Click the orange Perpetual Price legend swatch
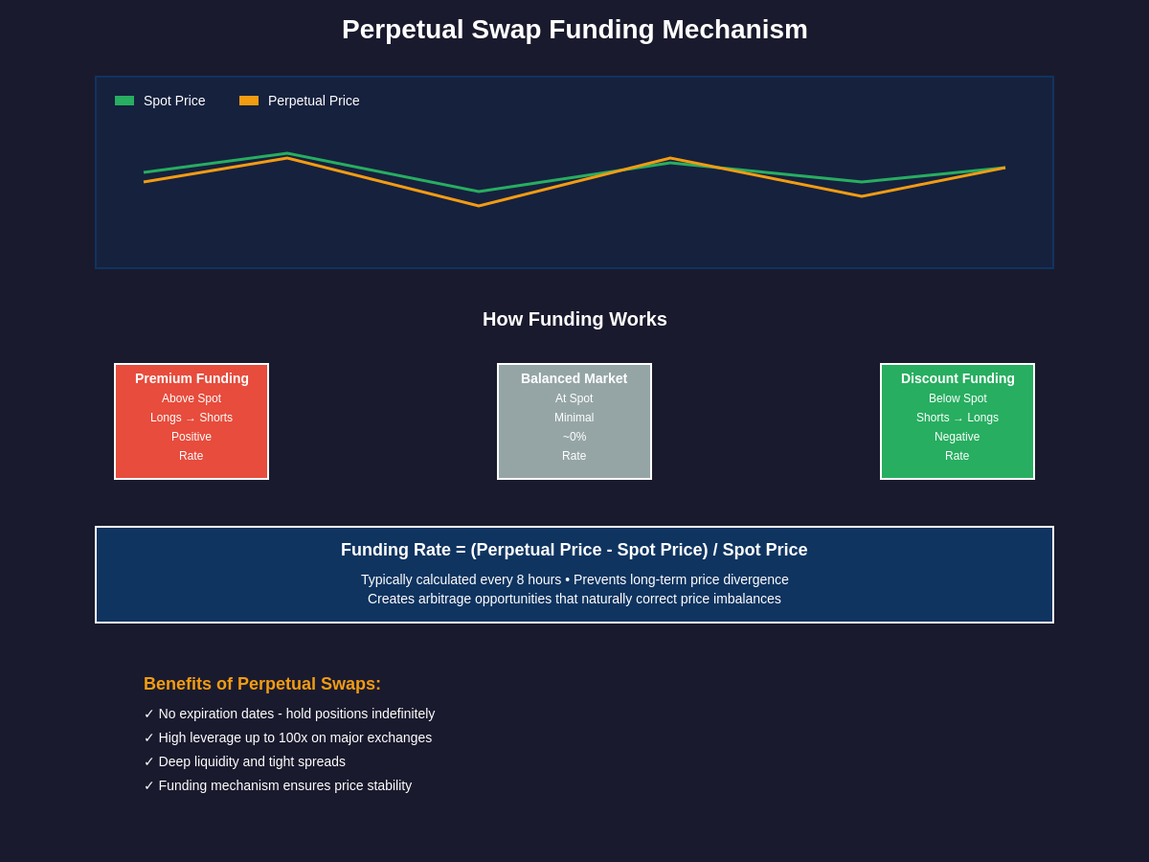 click(249, 101)
